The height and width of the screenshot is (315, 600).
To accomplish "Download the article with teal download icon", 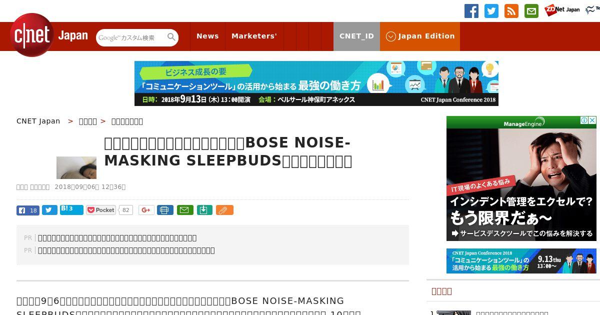I will click(x=203, y=210).
